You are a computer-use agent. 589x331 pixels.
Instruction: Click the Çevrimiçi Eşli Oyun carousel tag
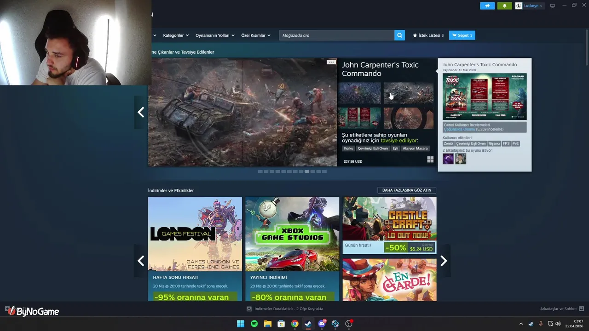pos(373,148)
